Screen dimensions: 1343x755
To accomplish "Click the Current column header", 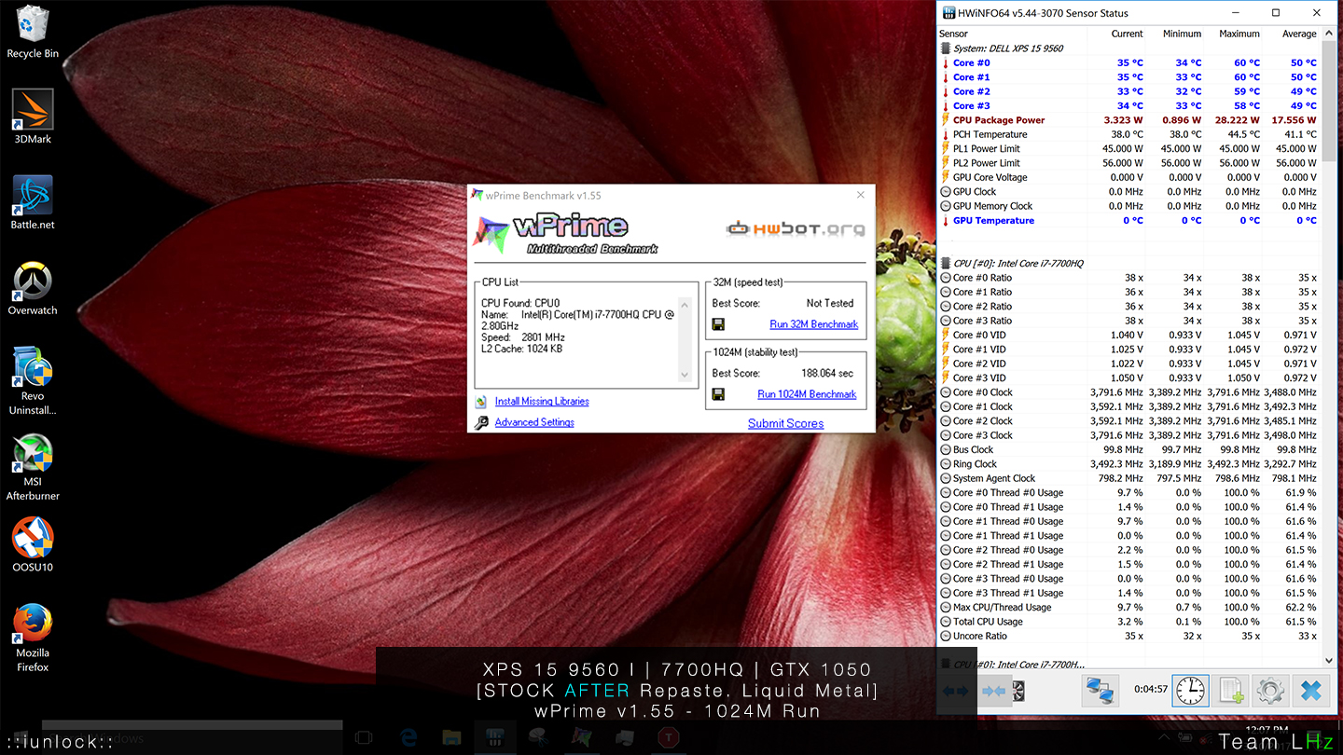I will 1127,34.
